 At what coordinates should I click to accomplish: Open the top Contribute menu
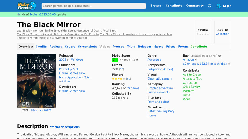tap(174, 6)
